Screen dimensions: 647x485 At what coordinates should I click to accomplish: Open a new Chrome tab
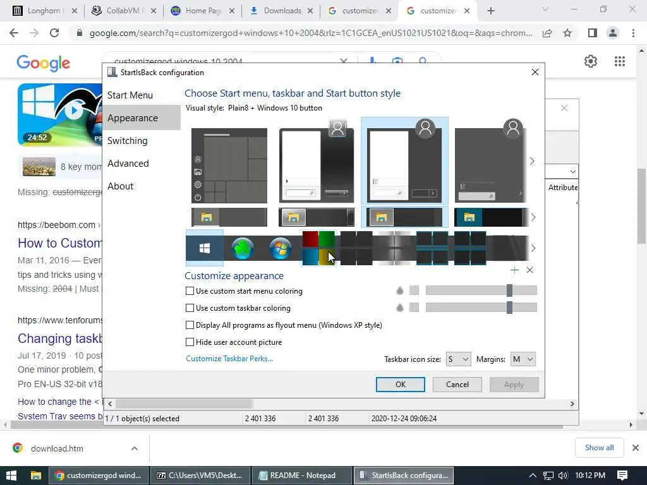tap(490, 11)
